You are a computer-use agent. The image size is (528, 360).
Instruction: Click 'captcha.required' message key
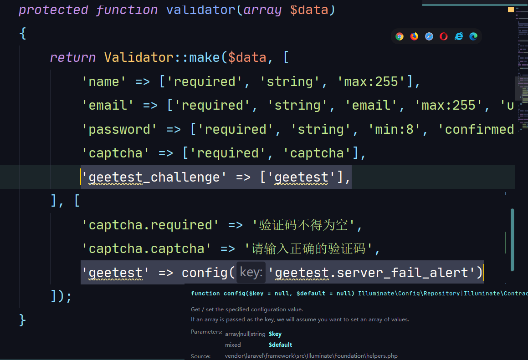coord(150,225)
